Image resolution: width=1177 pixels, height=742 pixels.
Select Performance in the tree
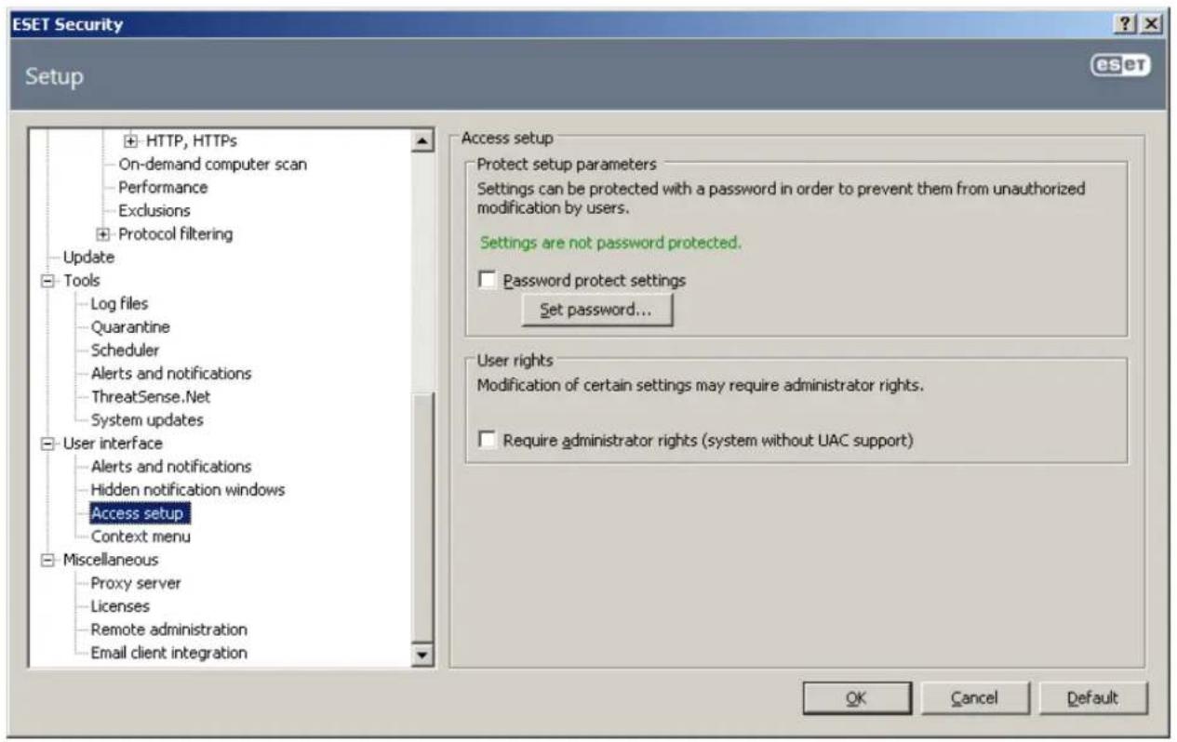click(x=163, y=187)
